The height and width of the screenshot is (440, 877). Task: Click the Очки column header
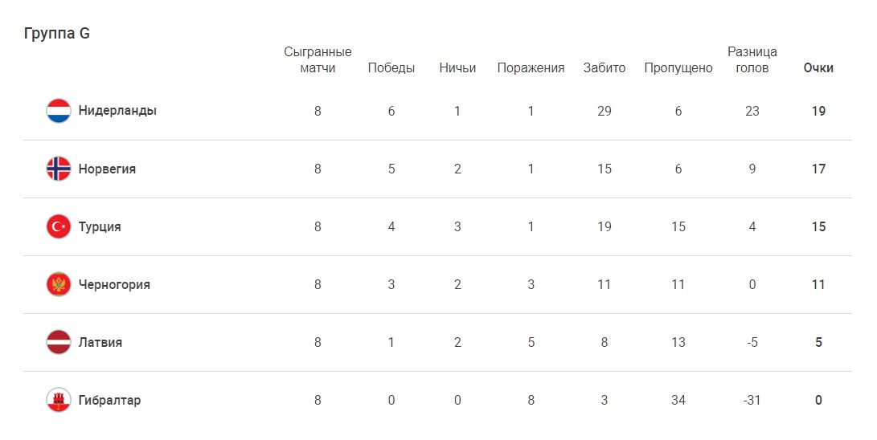818,68
